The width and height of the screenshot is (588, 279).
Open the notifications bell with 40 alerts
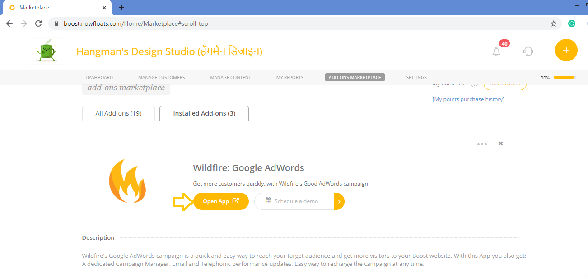tap(497, 51)
